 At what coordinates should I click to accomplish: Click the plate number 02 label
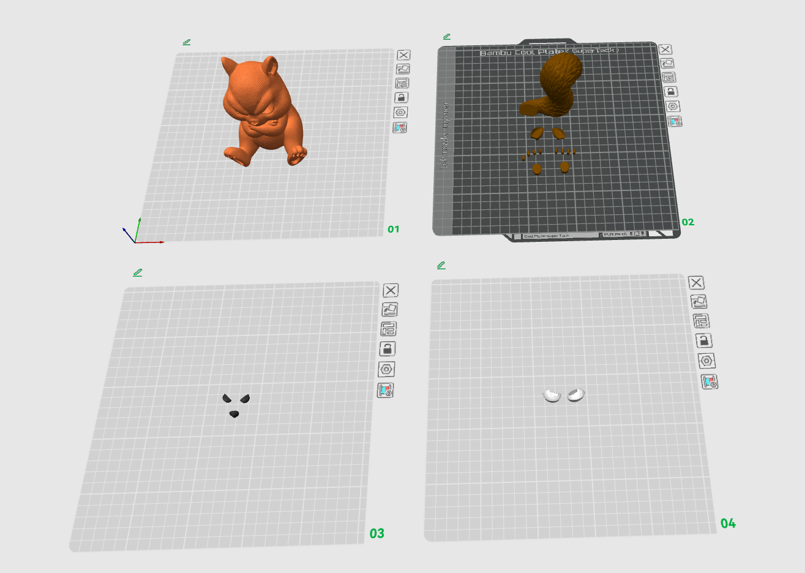[x=688, y=222]
